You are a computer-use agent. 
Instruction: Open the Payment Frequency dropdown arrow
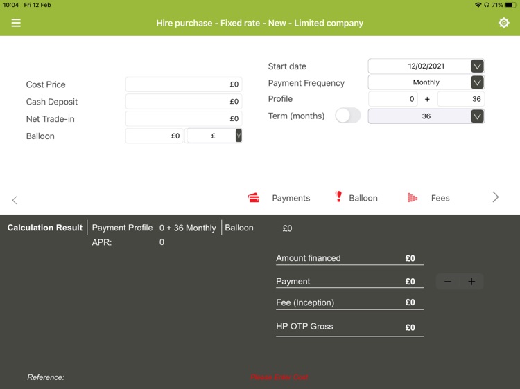click(477, 82)
